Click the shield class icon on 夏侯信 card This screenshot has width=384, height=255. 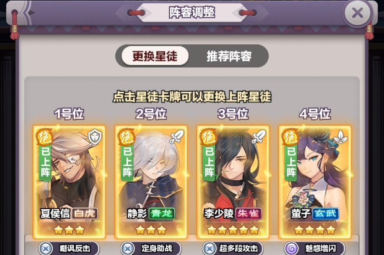coord(95,136)
